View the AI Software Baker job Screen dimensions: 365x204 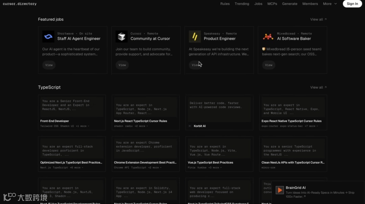pyautogui.click(x=268, y=65)
